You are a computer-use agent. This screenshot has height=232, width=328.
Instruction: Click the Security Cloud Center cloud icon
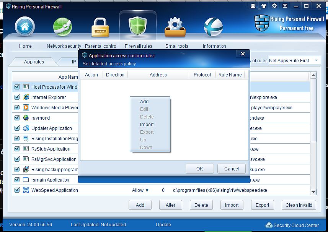click(269, 225)
